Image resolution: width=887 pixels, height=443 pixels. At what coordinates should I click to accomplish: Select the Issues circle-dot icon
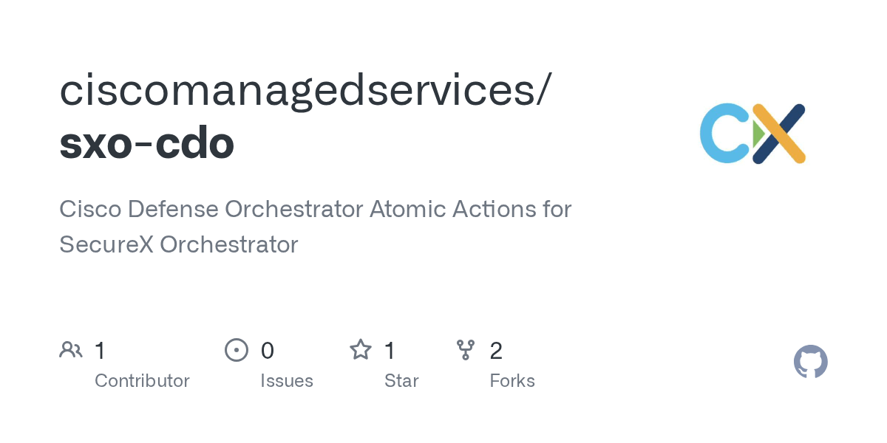pyautogui.click(x=237, y=350)
